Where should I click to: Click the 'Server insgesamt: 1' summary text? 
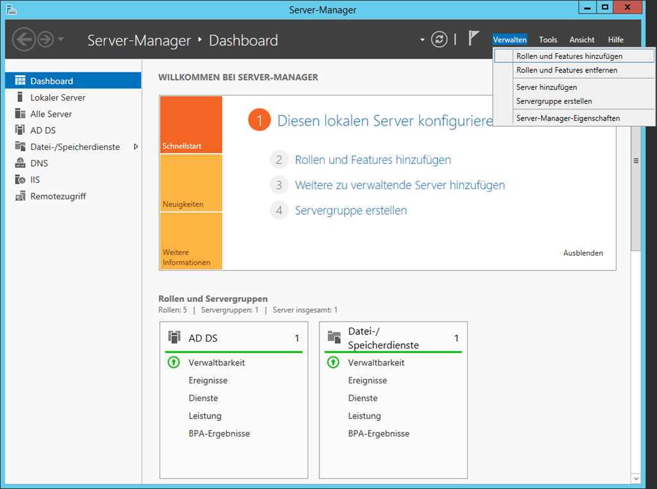[x=305, y=310]
